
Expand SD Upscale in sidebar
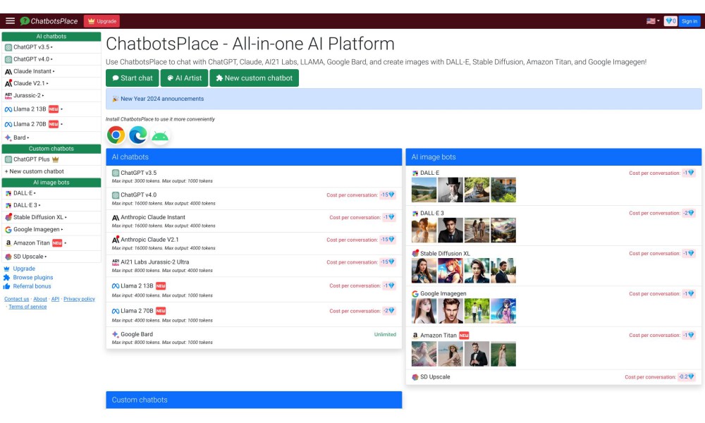pyautogui.click(x=51, y=257)
